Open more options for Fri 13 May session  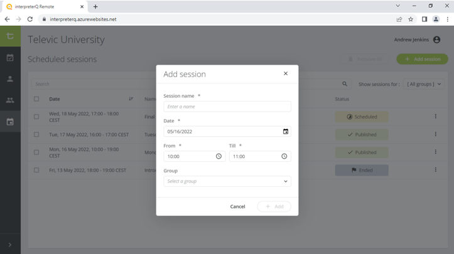point(435,170)
